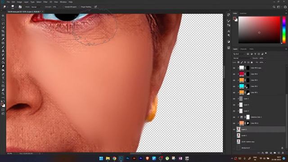Switch to the Swatches tab

[243, 13]
